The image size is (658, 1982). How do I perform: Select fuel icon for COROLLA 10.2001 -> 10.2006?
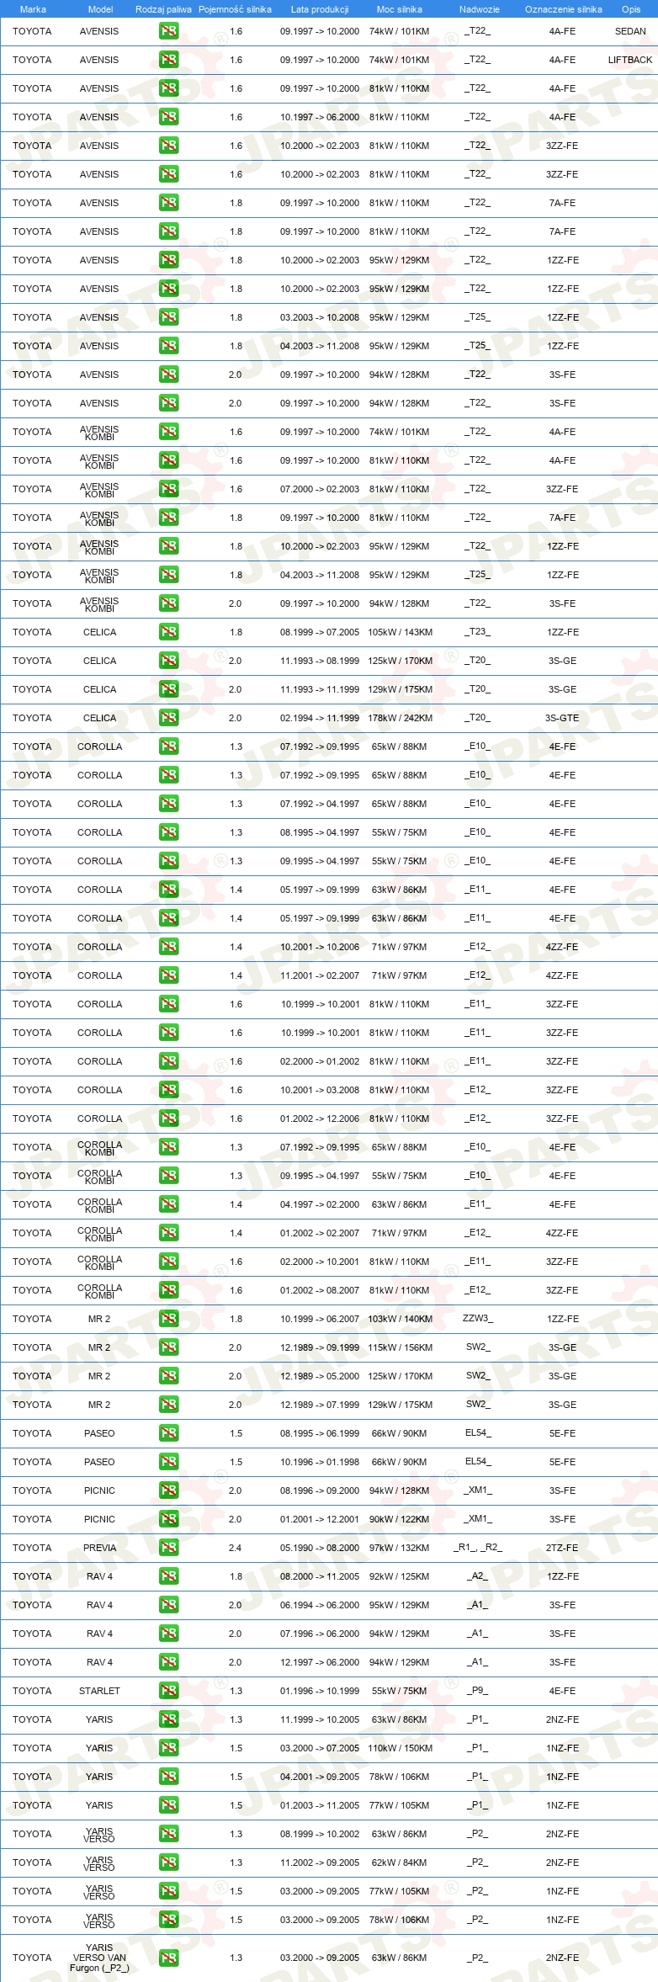[168, 947]
